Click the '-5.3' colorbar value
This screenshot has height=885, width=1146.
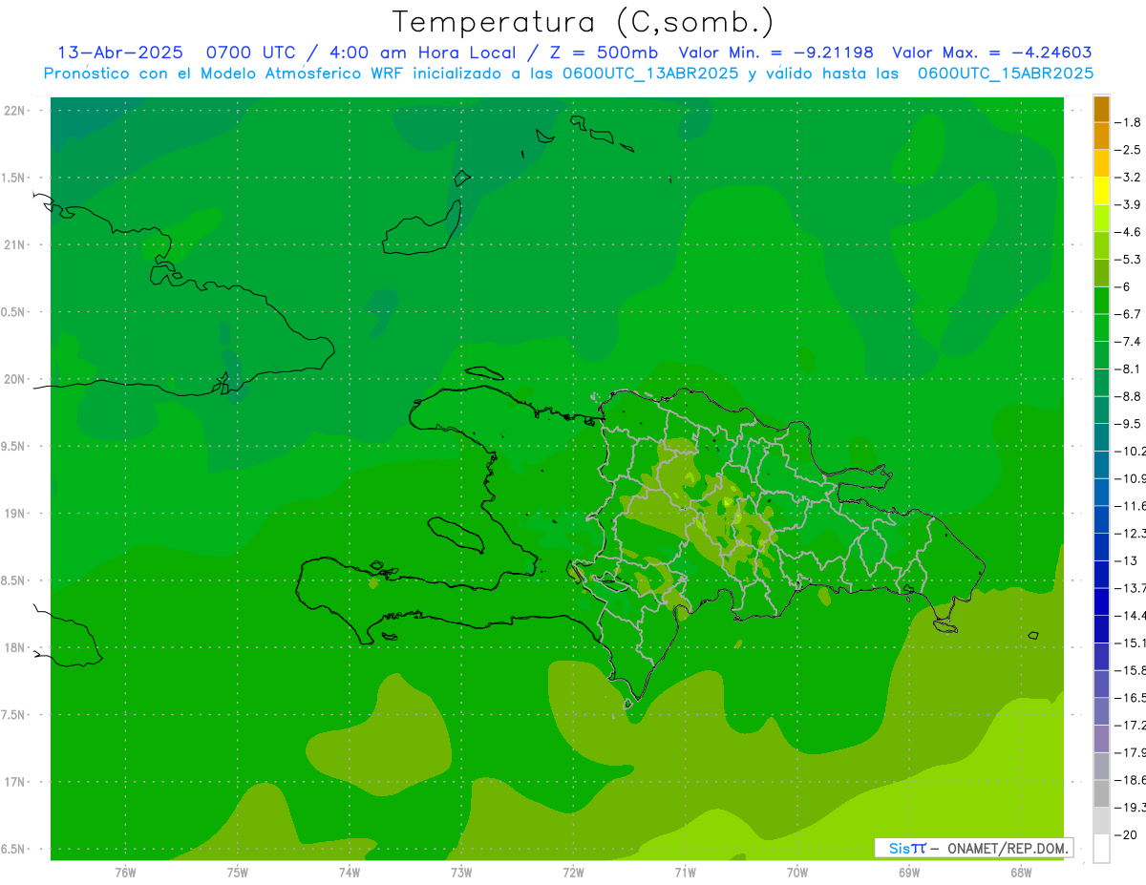point(1128,260)
